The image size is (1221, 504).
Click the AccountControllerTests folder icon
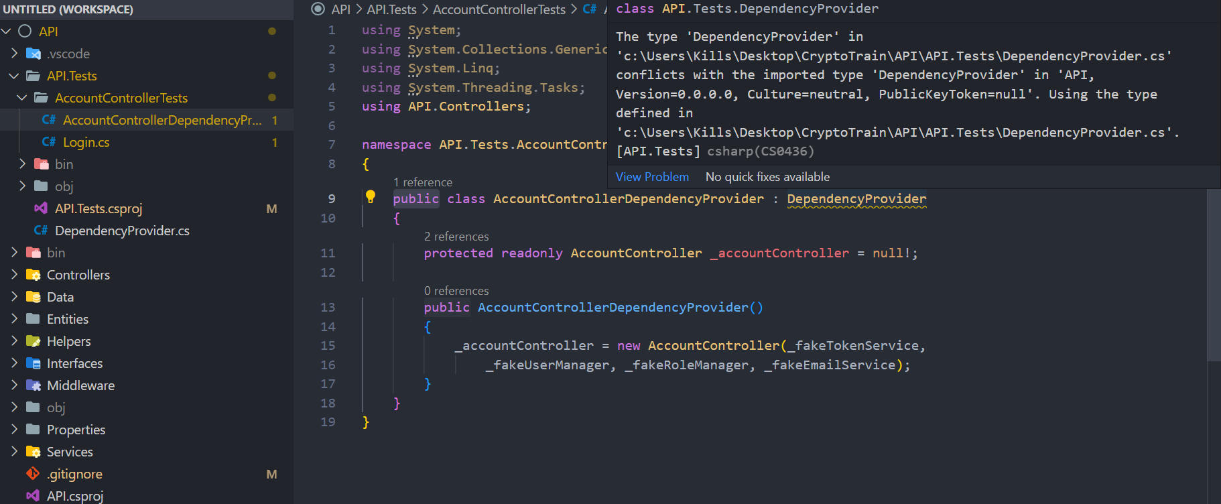click(x=42, y=98)
